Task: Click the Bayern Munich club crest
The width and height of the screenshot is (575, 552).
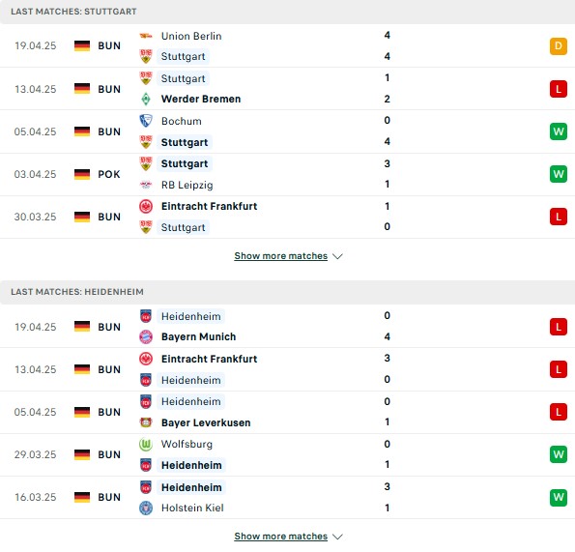Action: [146, 336]
